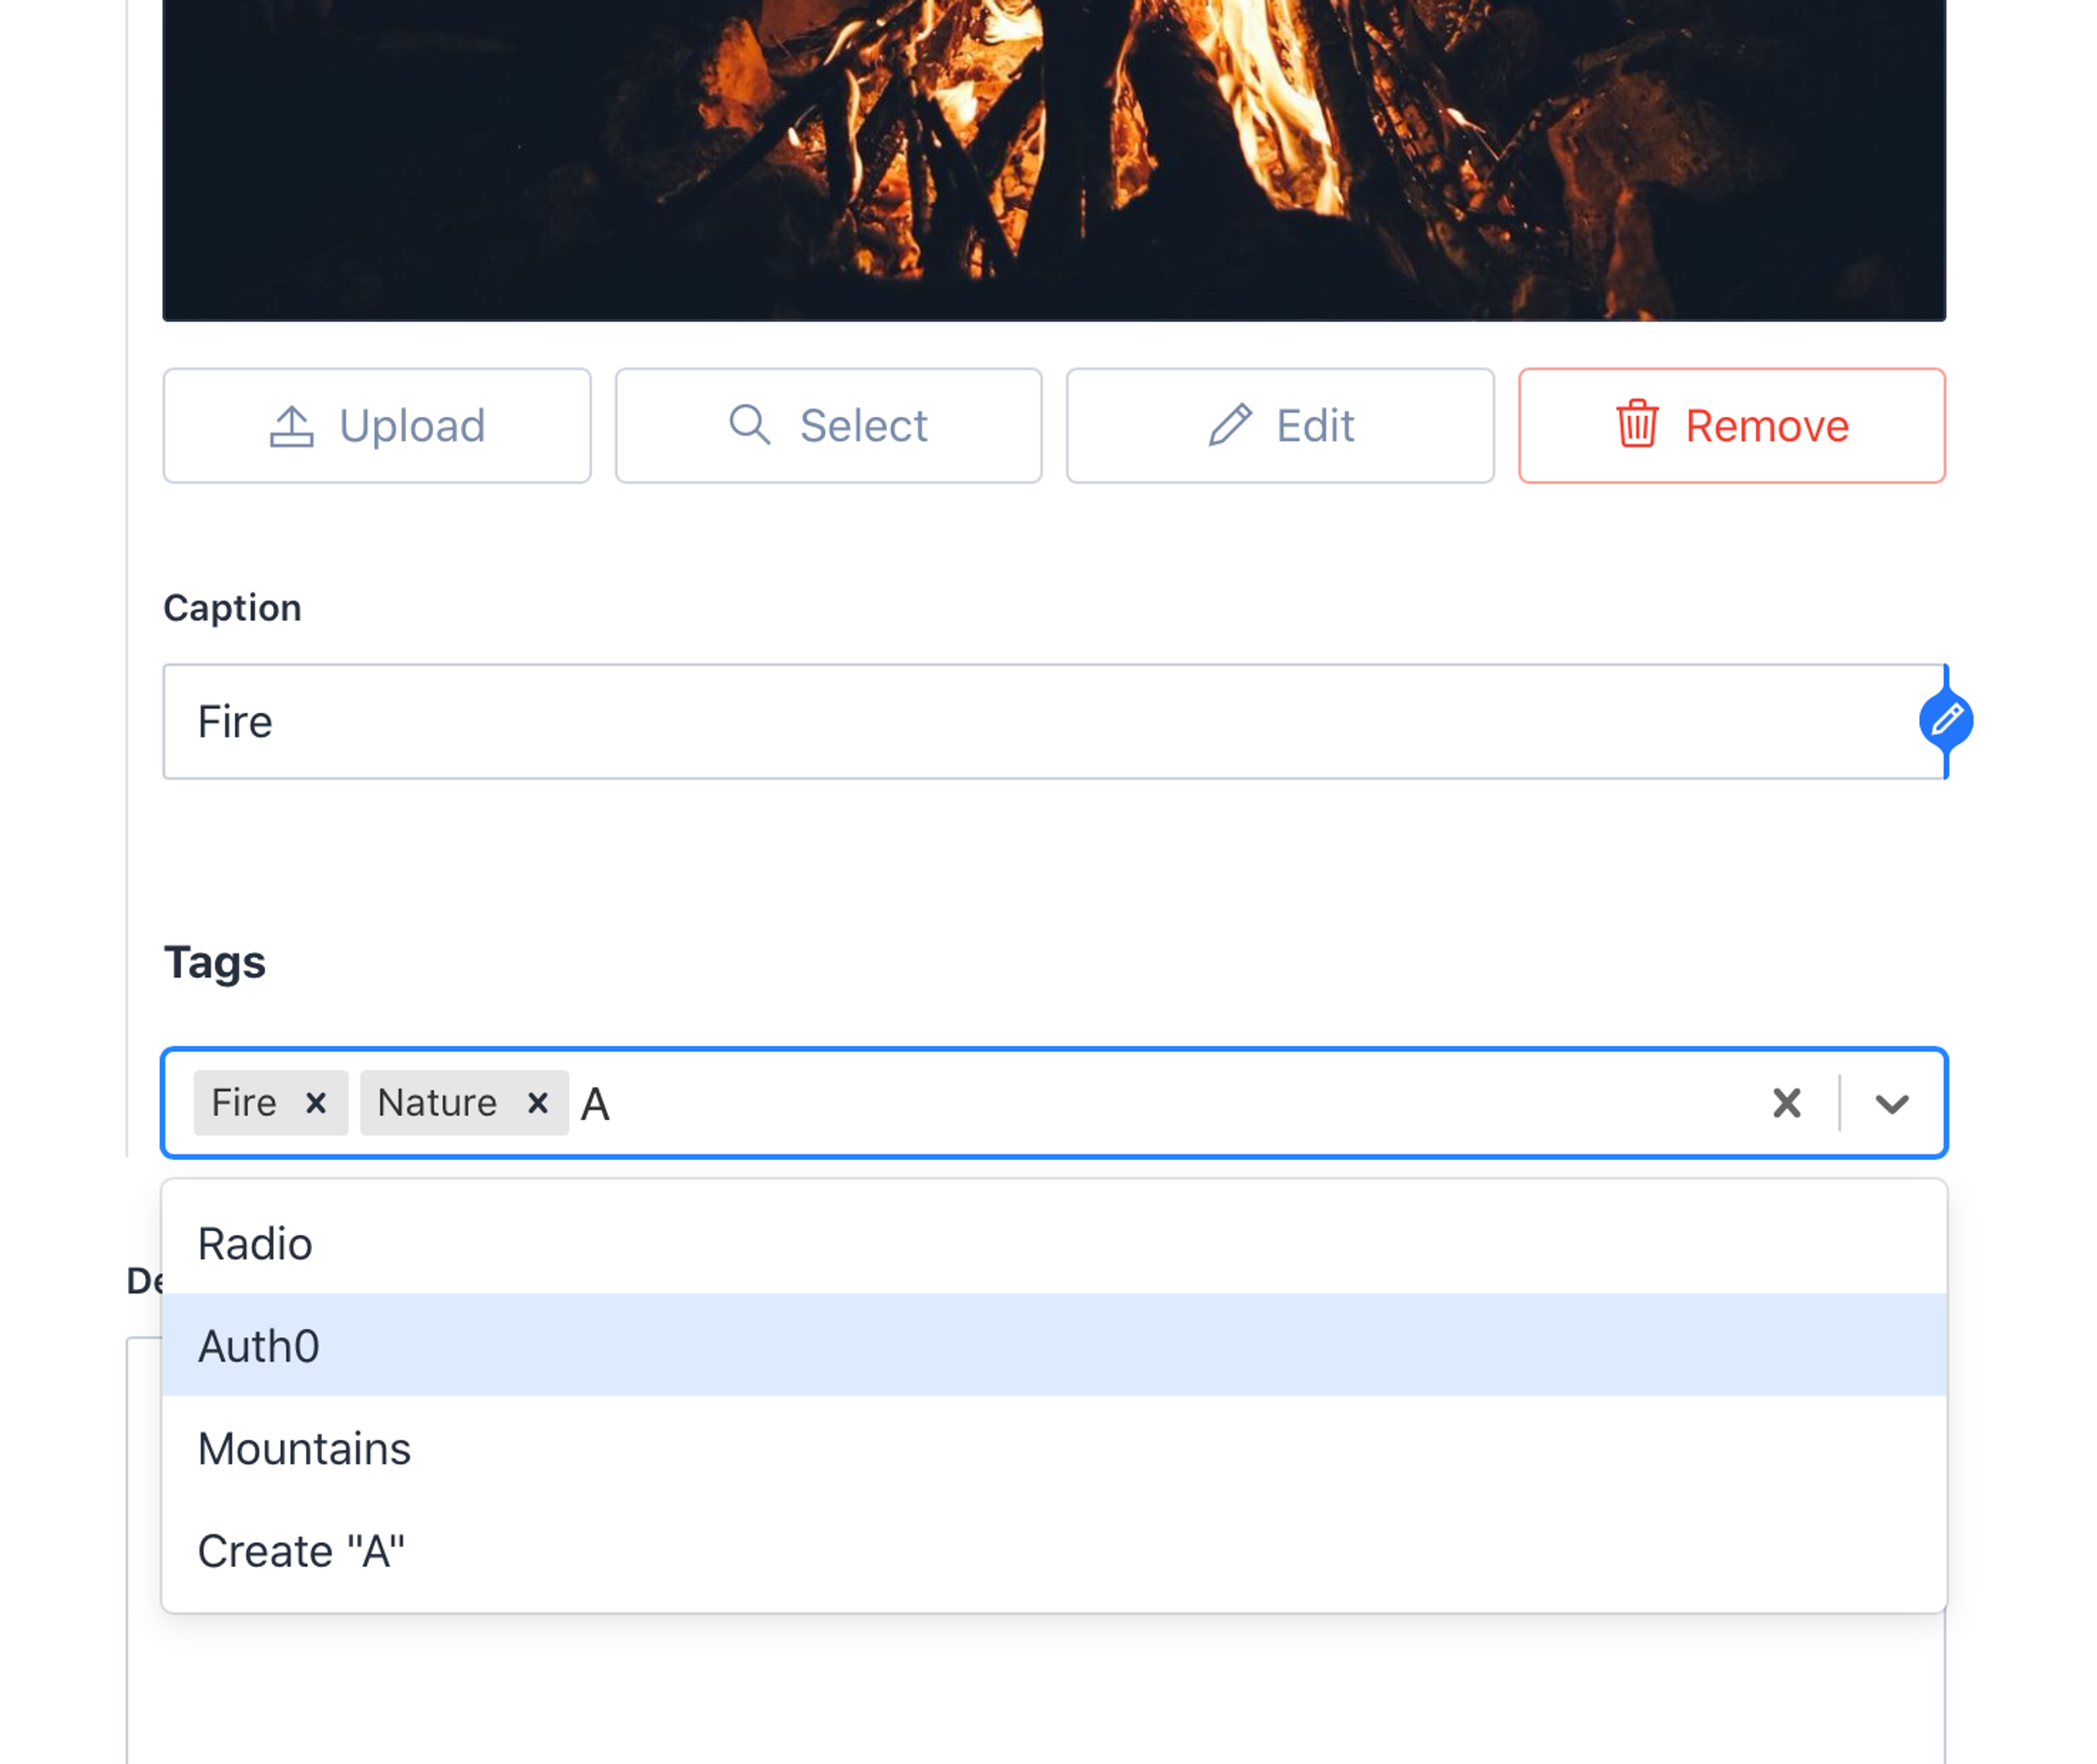Collapse the Tags dropdown chevron

pos(1891,1103)
